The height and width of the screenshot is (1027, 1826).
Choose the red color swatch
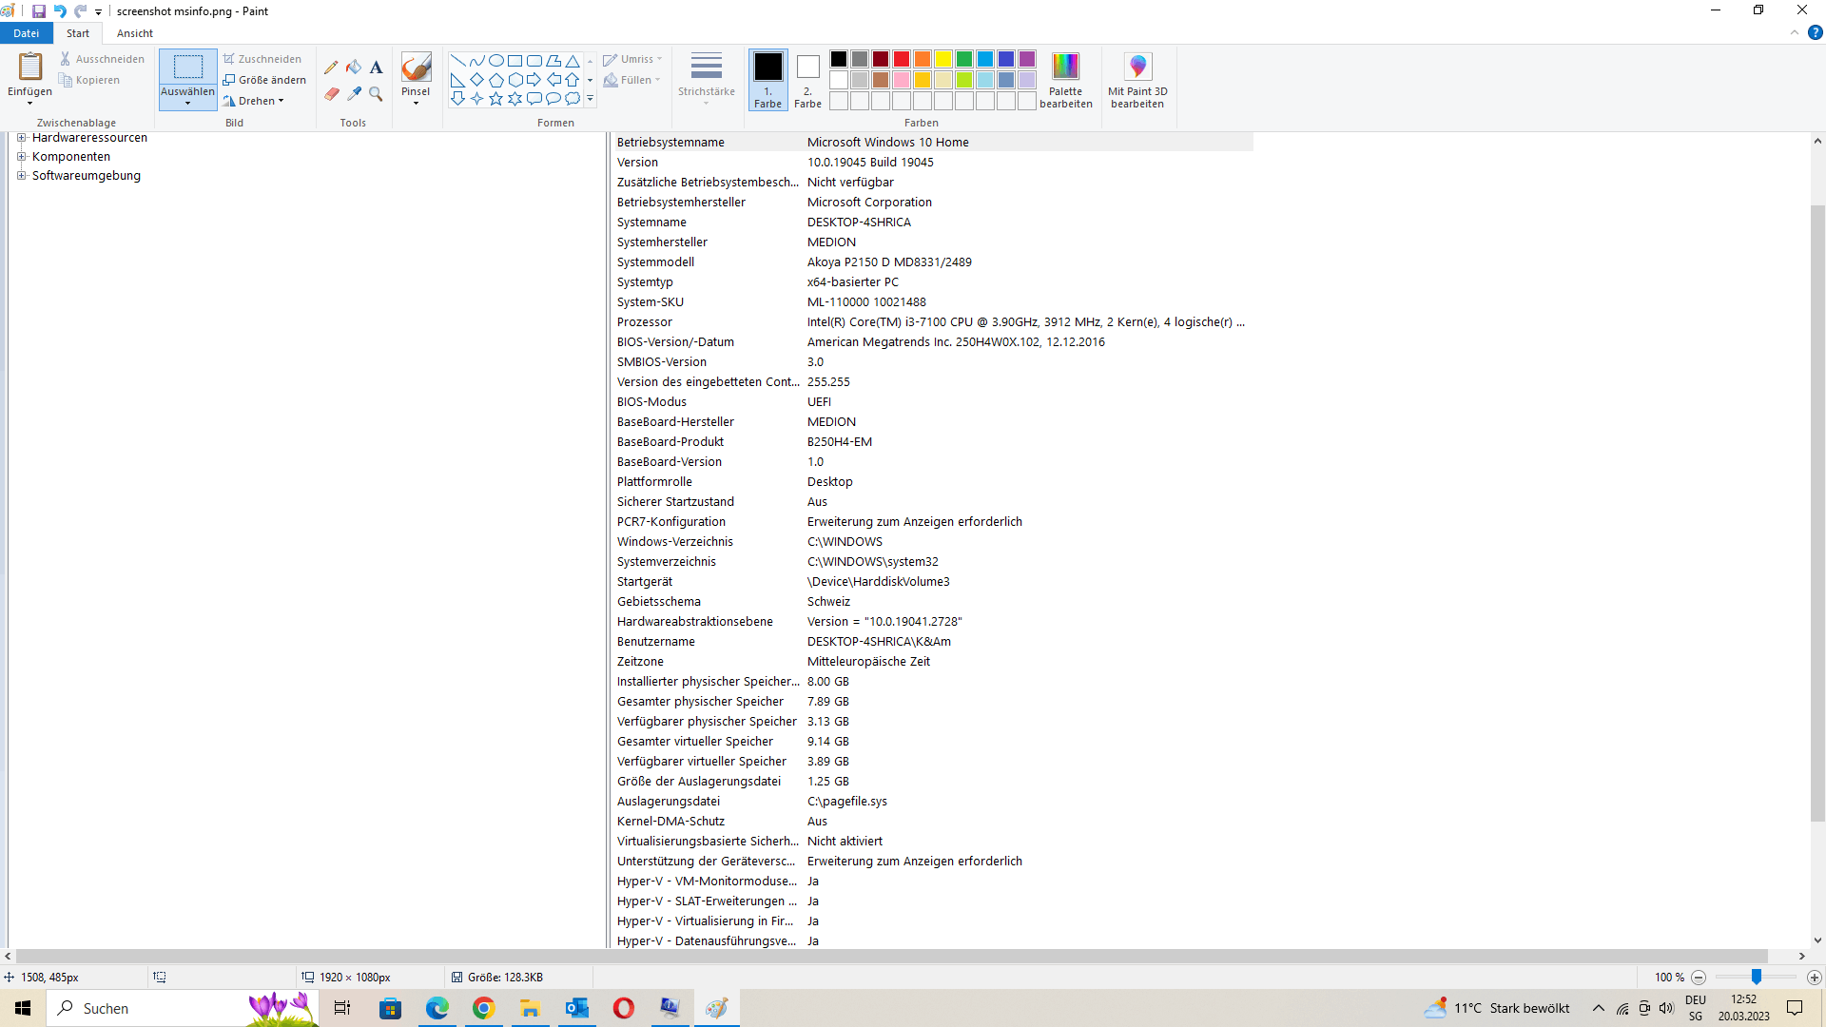pos(901,59)
